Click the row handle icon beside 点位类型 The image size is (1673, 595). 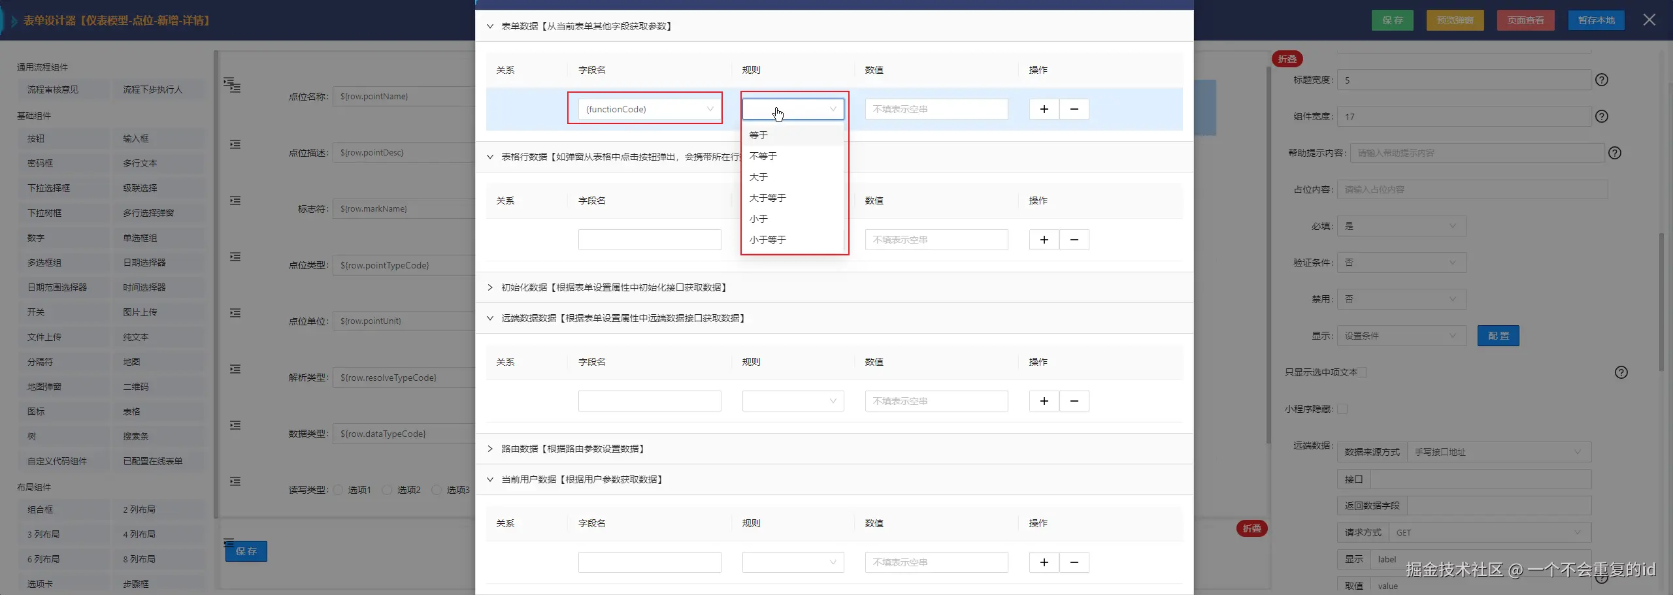(235, 257)
